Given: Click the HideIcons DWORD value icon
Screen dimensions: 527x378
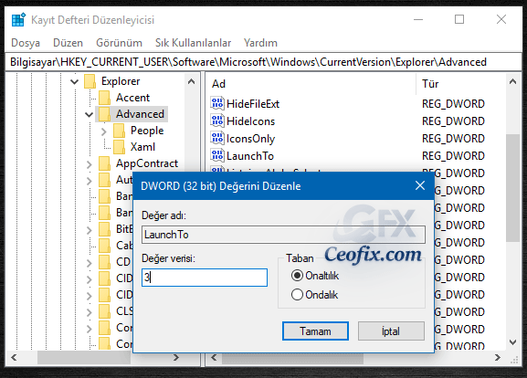Looking at the screenshot, I should click(217, 121).
